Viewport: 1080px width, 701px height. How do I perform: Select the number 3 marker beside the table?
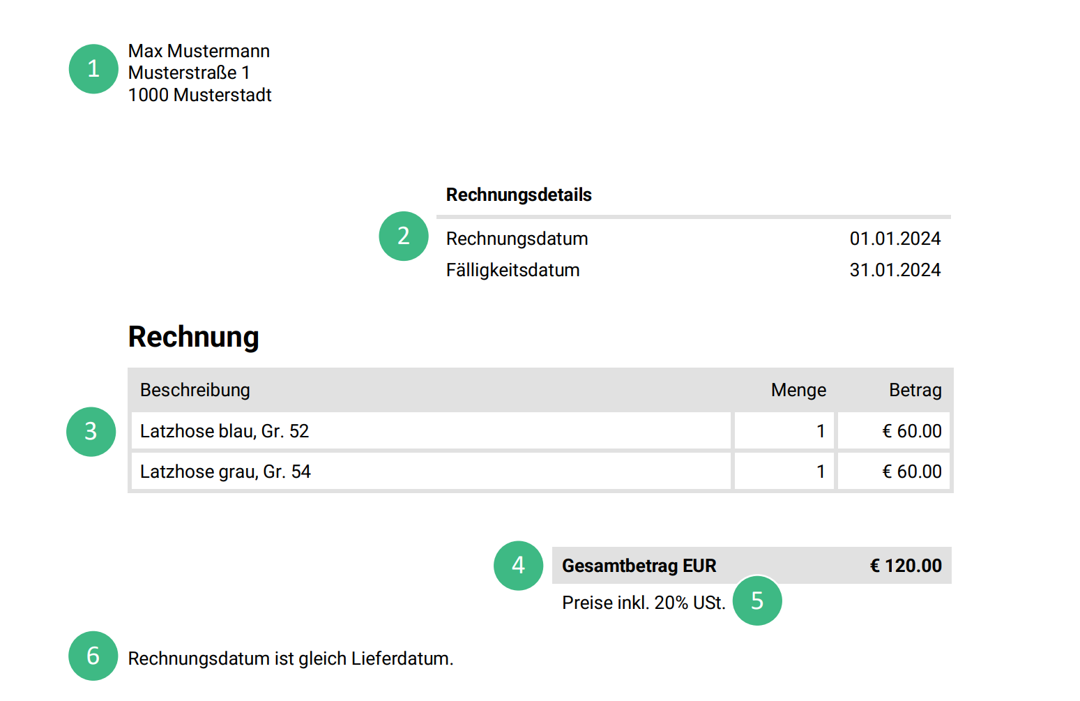pyautogui.click(x=91, y=432)
